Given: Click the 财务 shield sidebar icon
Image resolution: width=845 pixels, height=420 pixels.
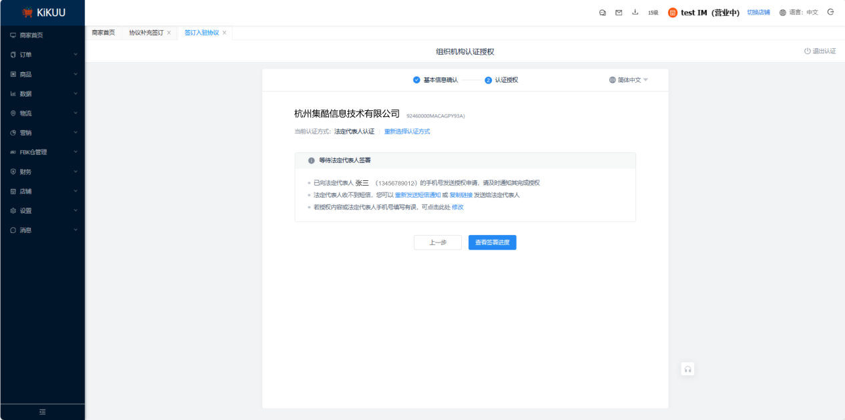Looking at the screenshot, I should pyautogui.click(x=13, y=172).
